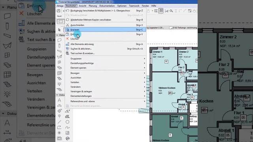The height and width of the screenshot is (142, 253).
Task: Close the open Bearbeiten menu
Action: coord(71,6)
